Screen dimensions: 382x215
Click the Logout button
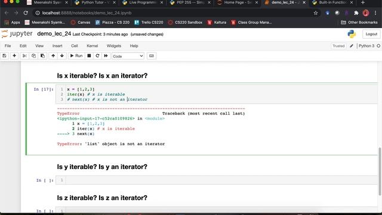(x=371, y=34)
